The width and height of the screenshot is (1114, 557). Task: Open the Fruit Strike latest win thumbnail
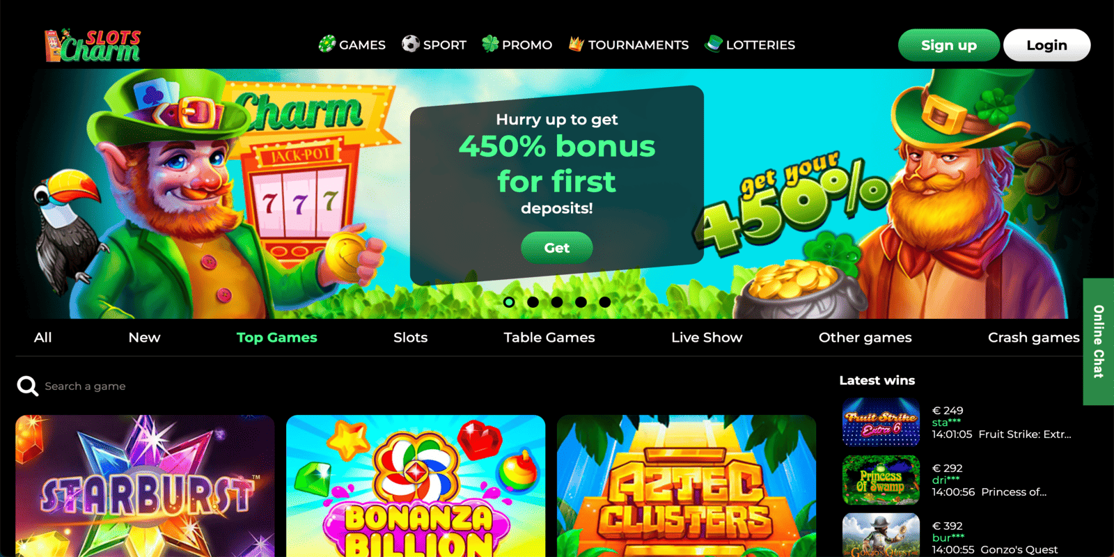click(881, 422)
